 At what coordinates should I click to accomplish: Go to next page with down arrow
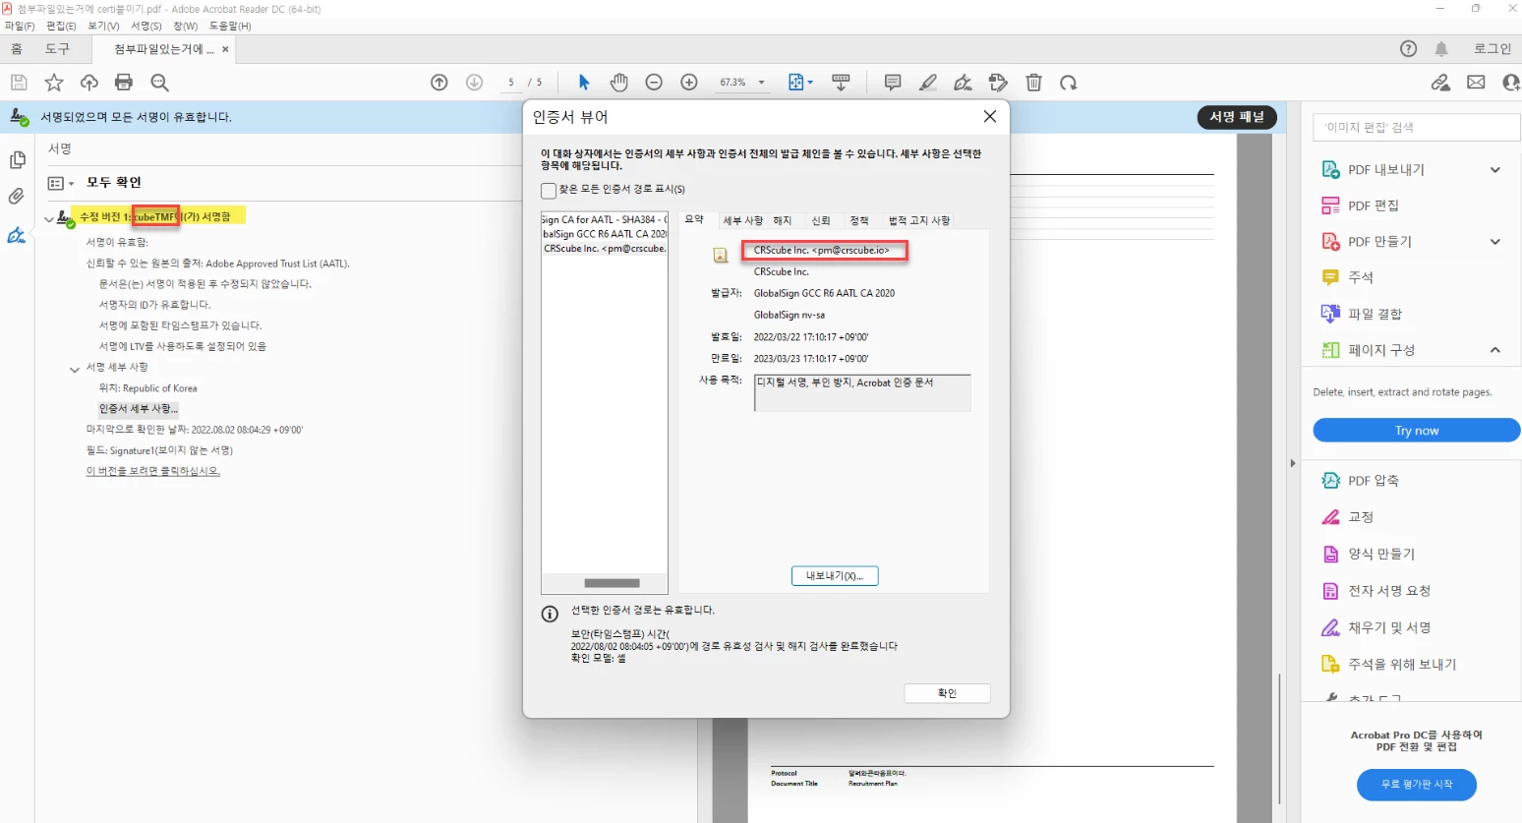click(x=475, y=83)
